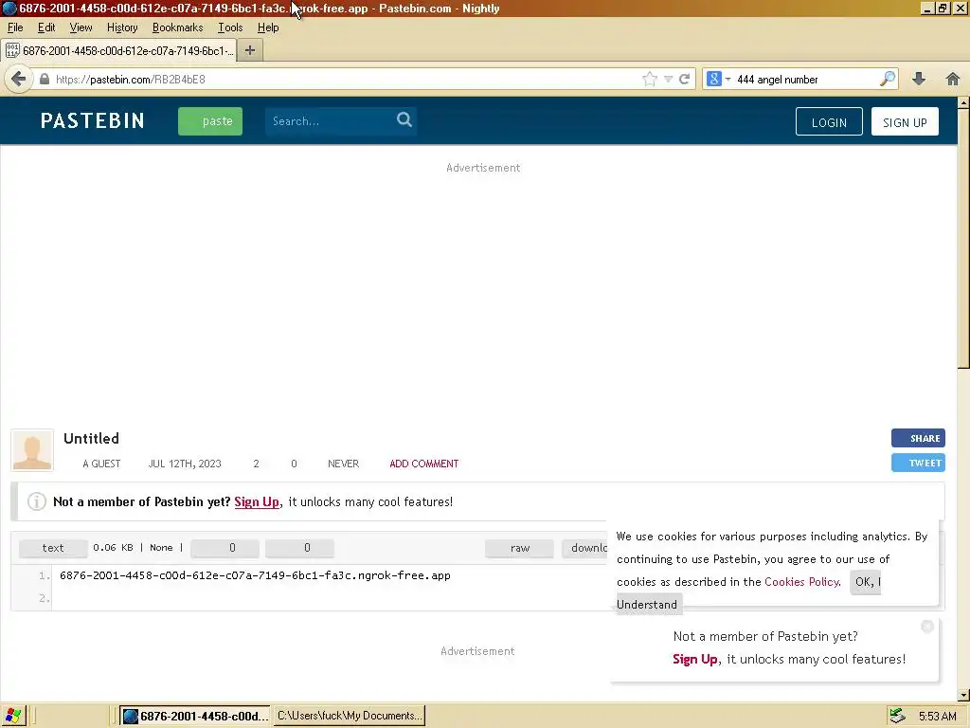Click the LOGIN button

tap(829, 122)
